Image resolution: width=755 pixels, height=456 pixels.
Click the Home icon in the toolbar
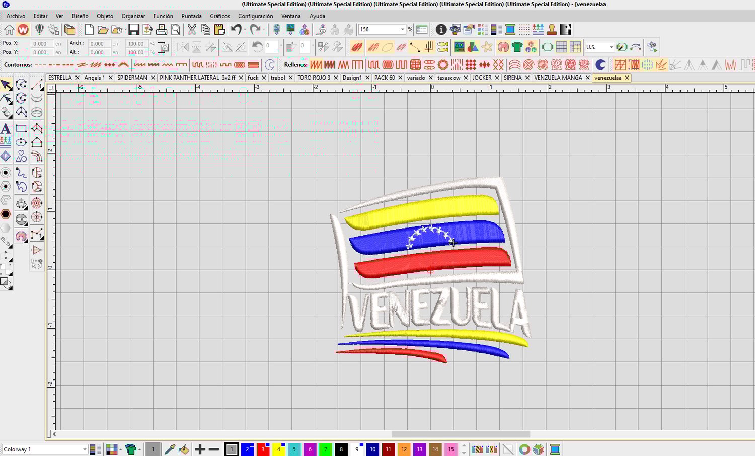pyautogui.click(x=9, y=30)
